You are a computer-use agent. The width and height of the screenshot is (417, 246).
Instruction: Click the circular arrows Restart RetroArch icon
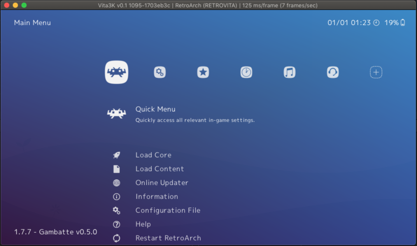coord(116,238)
